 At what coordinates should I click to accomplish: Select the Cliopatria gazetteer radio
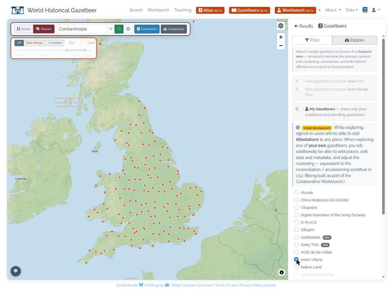(x=296, y=208)
